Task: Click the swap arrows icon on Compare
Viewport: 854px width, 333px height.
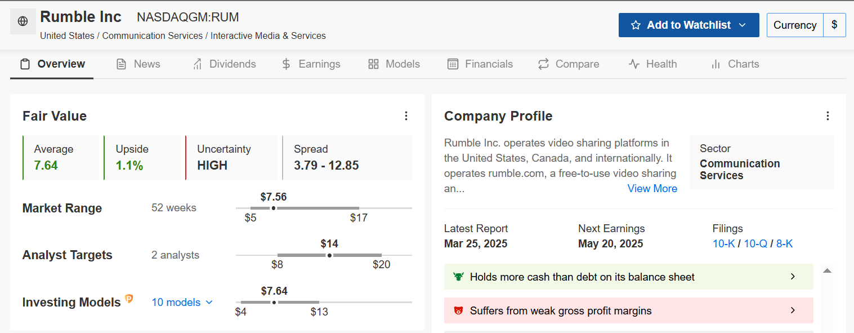Action: 543,64
